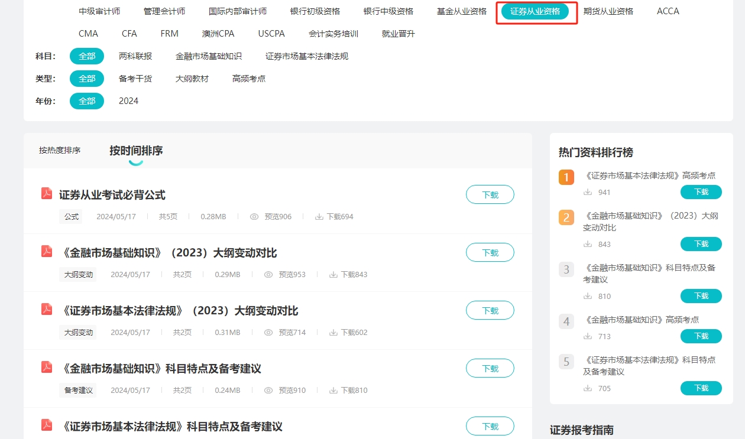Viewport: 745px width, 439px height.
Task: Click PDF icon for 《金融市场基础知识》科目特点及备考建议
Action: pos(47,368)
